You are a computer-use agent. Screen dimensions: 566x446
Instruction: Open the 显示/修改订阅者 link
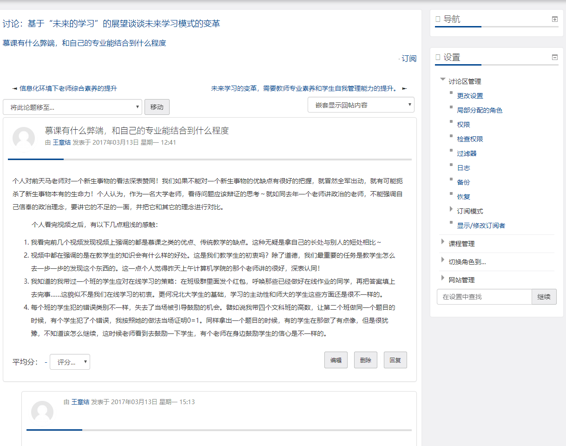click(x=481, y=226)
